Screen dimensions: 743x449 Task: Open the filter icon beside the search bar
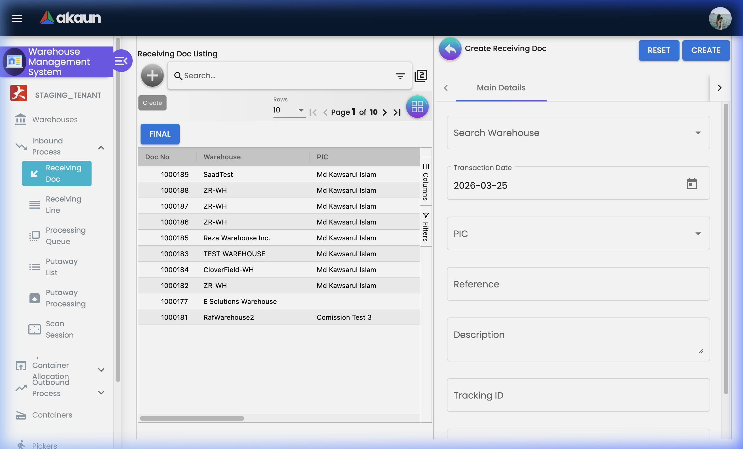pyautogui.click(x=400, y=76)
